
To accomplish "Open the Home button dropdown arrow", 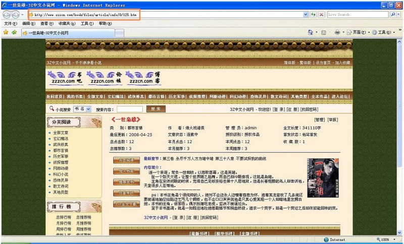I will pos(317,32).
